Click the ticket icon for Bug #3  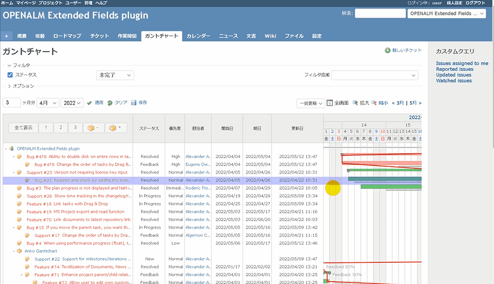pyautogui.click(x=19, y=188)
